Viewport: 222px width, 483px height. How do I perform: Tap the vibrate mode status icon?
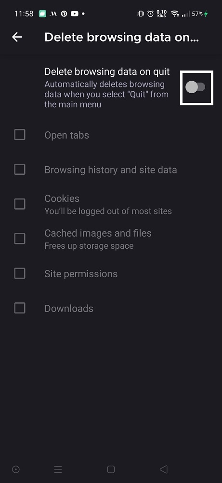tap(141, 14)
